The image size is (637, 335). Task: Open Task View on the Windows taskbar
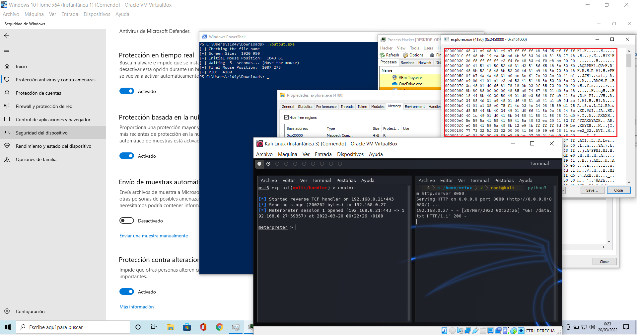click(x=154, y=327)
